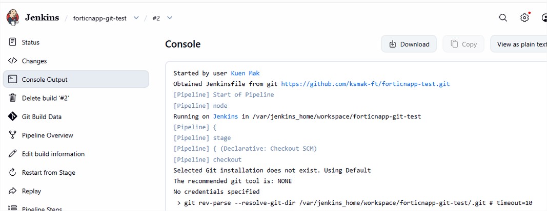This screenshot has height=211, width=547.
Task: Open the settings gear icon
Action: click(524, 18)
